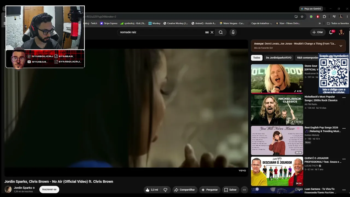Start voice search with the microphone icon
This screenshot has height=197, width=350.
click(233, 32)
